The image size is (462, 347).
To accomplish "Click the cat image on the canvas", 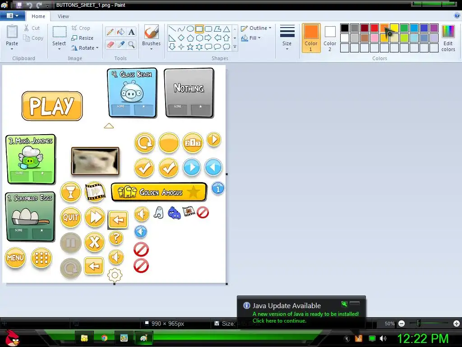I will click(x=95, y=161).
